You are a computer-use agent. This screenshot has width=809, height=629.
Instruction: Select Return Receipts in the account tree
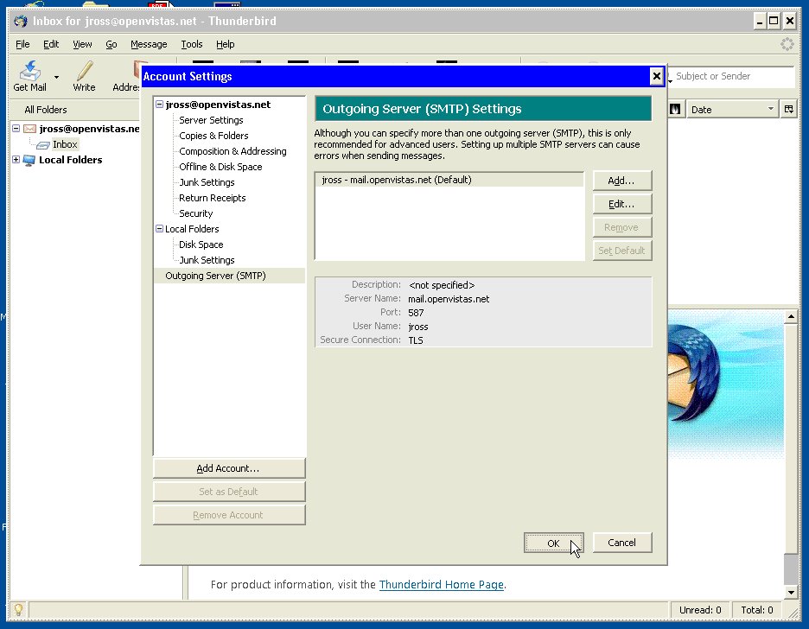(x=212, y=198)
